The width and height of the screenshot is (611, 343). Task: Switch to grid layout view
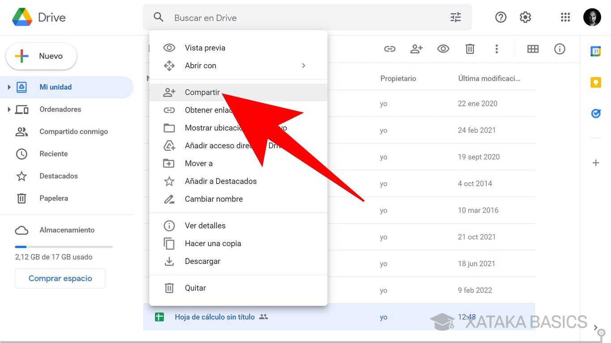533,49
